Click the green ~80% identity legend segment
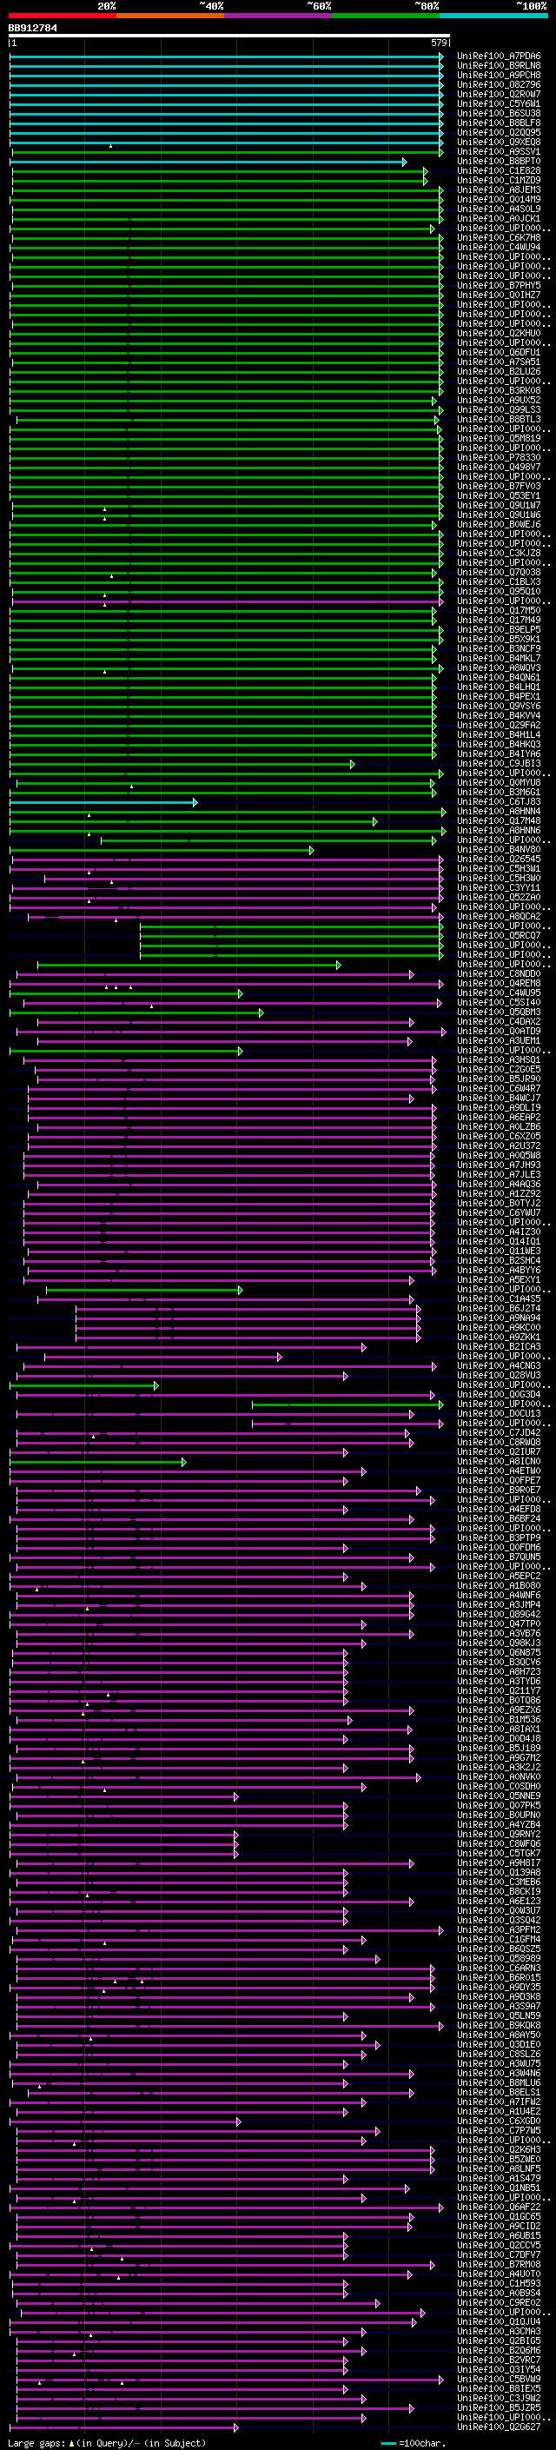Viewport: 556px width, 2450px height. click(x=386, y=14)
